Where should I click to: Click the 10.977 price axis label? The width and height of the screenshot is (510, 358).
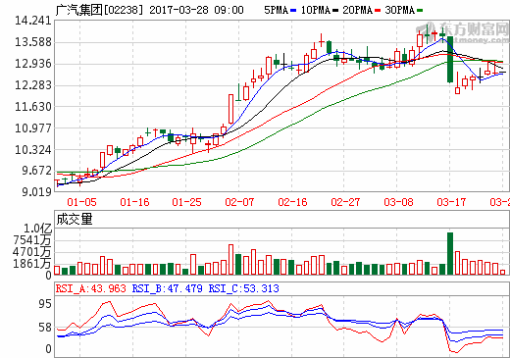(33, 128)
